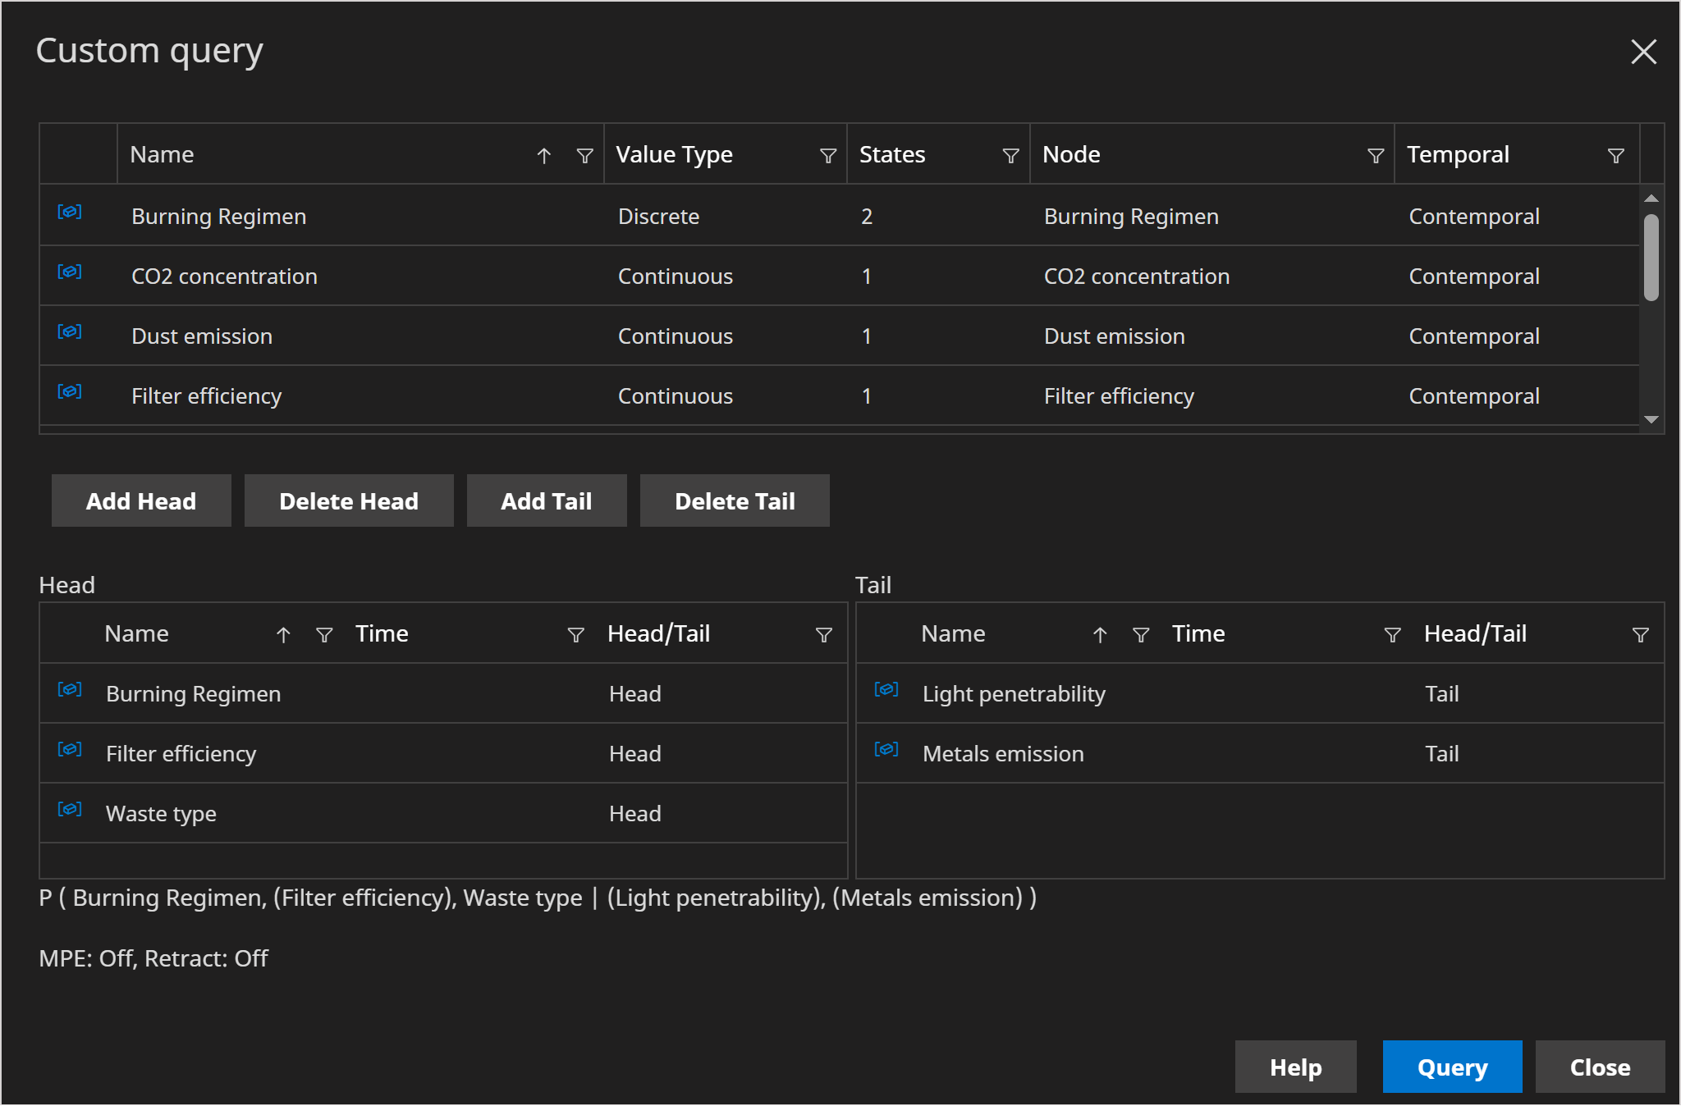This screenshot has width=1681, height=1106.
Task: Click the icon beside Metals emission in Tail list
Action: coord(886,750)
